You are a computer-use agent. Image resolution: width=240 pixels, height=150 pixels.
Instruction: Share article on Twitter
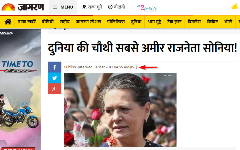click(x=55, y=78)
